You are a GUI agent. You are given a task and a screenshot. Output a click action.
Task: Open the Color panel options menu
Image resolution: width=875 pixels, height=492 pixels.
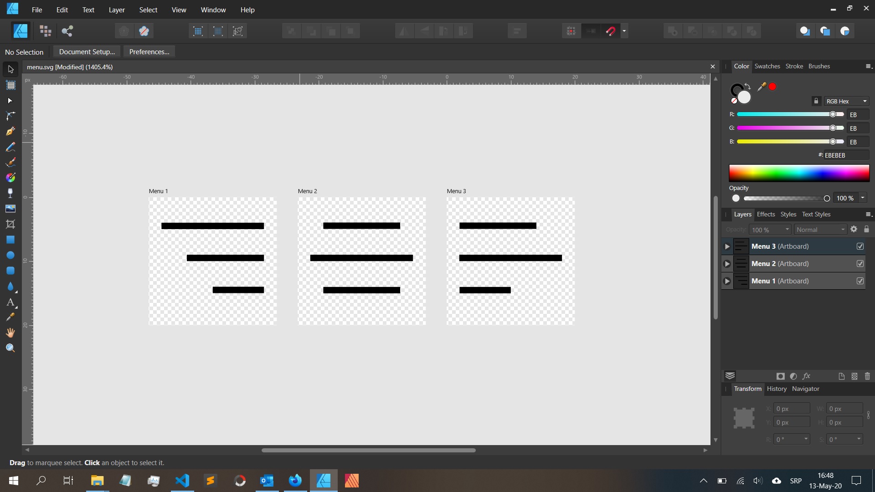(x=869, y=66)
